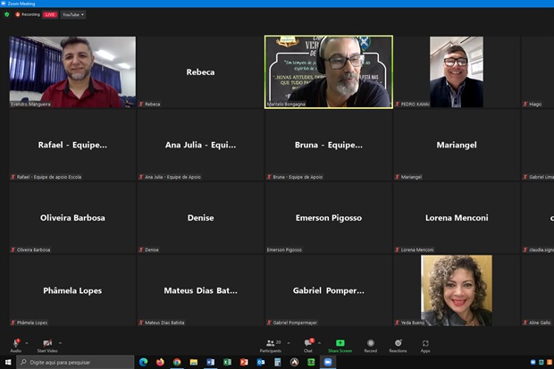Expand the Chat options arrow
The image size is (554, 369).
[x=319, y=343]
